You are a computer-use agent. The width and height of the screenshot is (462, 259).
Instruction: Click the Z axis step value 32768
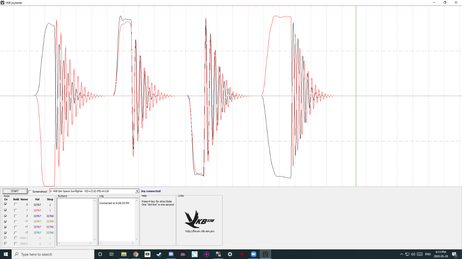click(x=50, y=216)
